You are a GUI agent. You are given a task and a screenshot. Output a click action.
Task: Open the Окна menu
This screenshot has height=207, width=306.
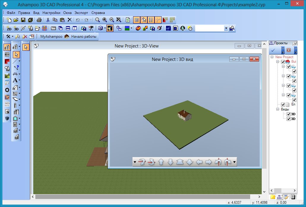(67, 13)
